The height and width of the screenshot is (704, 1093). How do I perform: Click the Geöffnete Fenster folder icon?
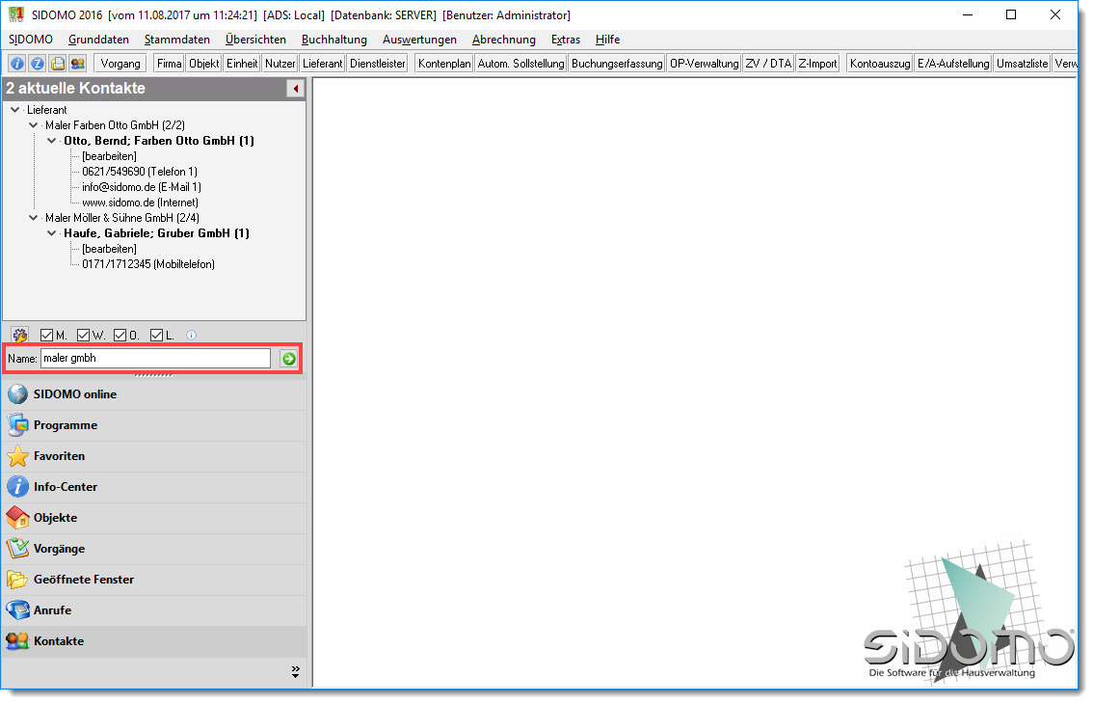point(18,579)
